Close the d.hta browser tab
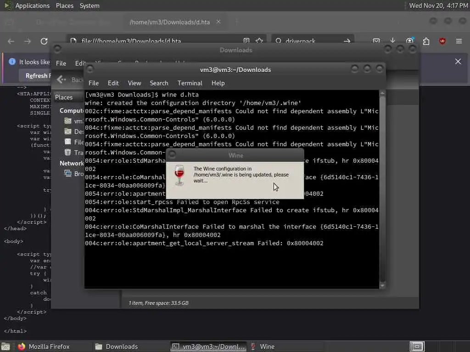This screenshot has width=470, height=352. coord(218,22)
